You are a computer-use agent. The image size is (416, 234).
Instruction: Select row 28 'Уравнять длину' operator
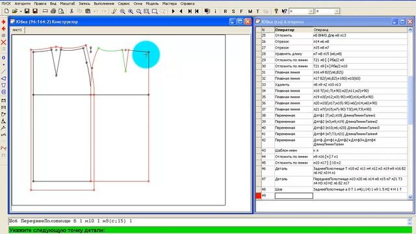click(293, 54)
